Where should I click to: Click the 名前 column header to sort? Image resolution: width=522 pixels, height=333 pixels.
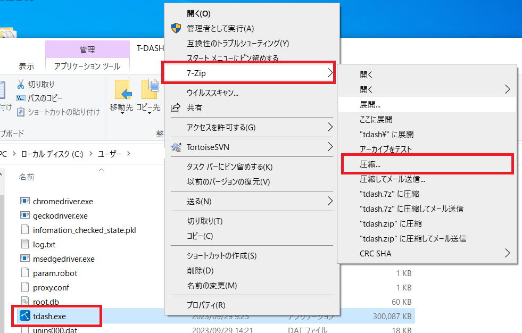click(x=27, y=176)
